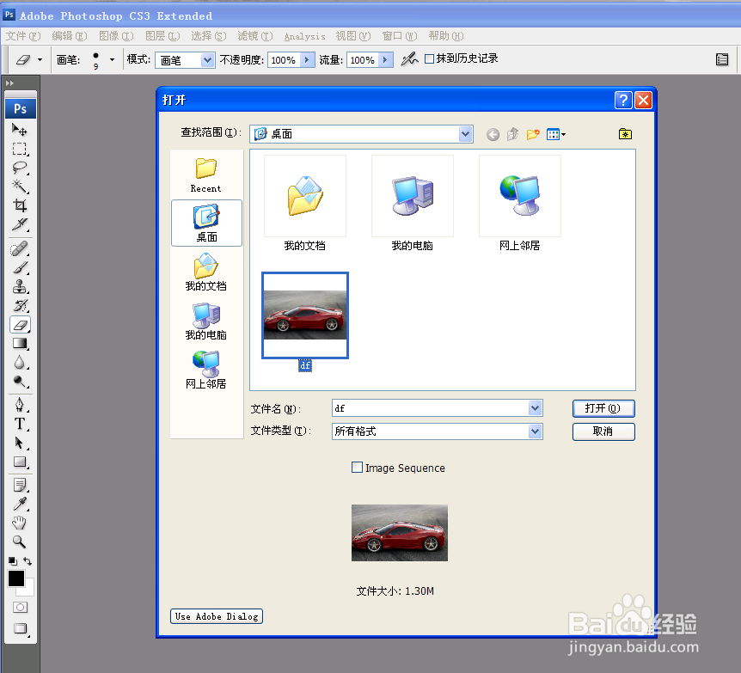Select the Lasso tool
This screenshot has height=673, width=741.
click(19, 168)
